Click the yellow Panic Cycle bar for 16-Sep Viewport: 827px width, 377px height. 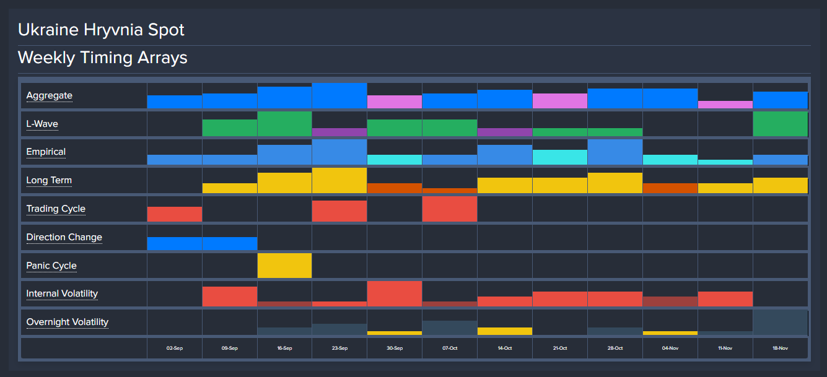pyautogui.click(x=284, y=266)
